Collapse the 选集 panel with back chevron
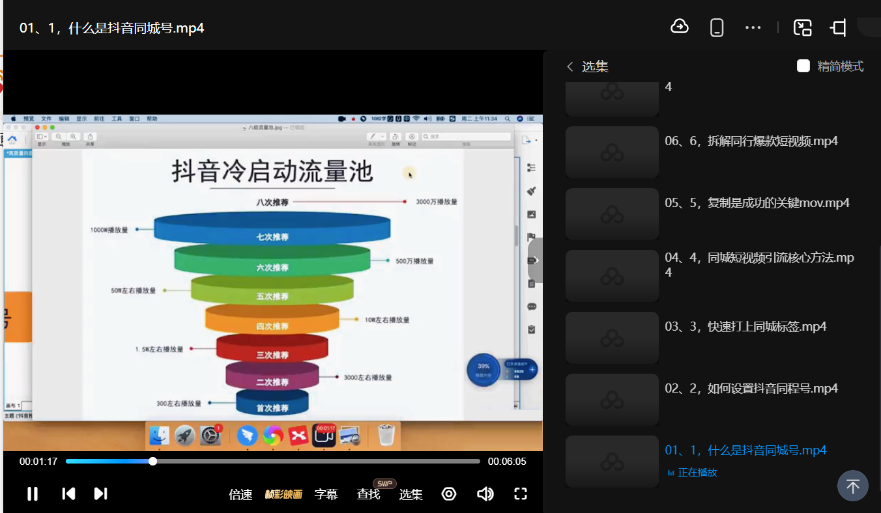The image size is (881, 513). (x=570, y=66)
